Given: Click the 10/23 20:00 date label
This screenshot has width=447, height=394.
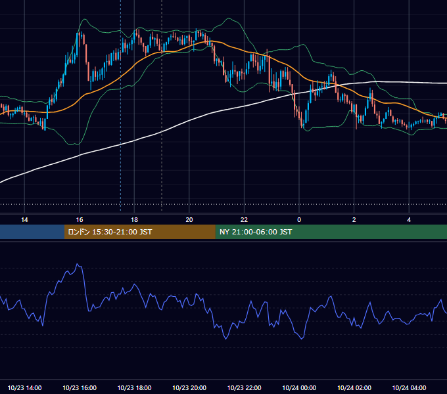Looking at the screenshot, I should pyautogui.click(x=189, y=387).
